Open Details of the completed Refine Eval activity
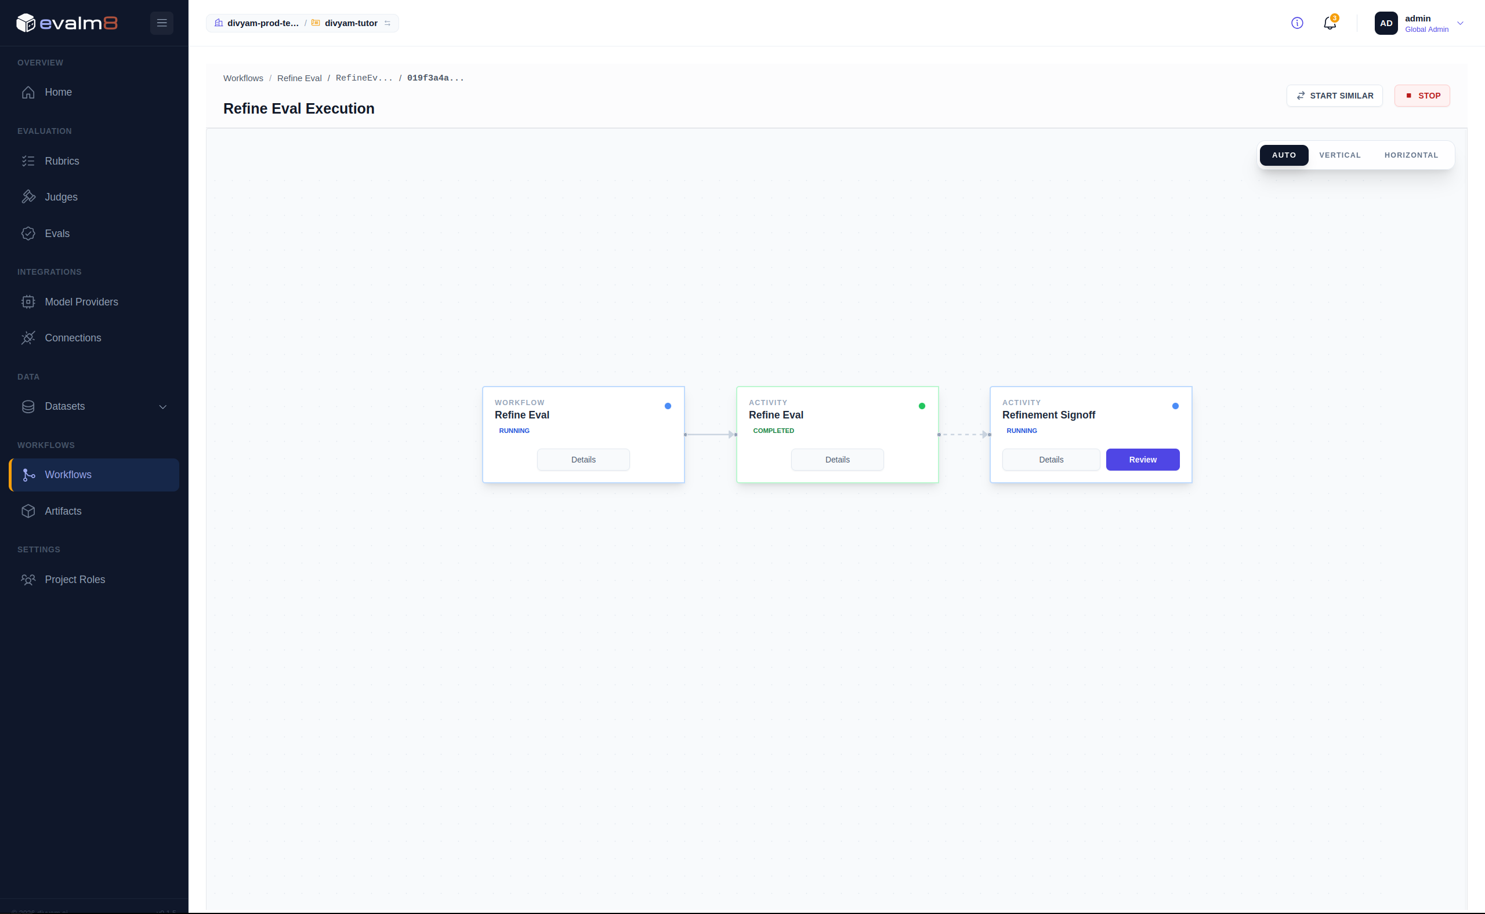 pos(837,460)
